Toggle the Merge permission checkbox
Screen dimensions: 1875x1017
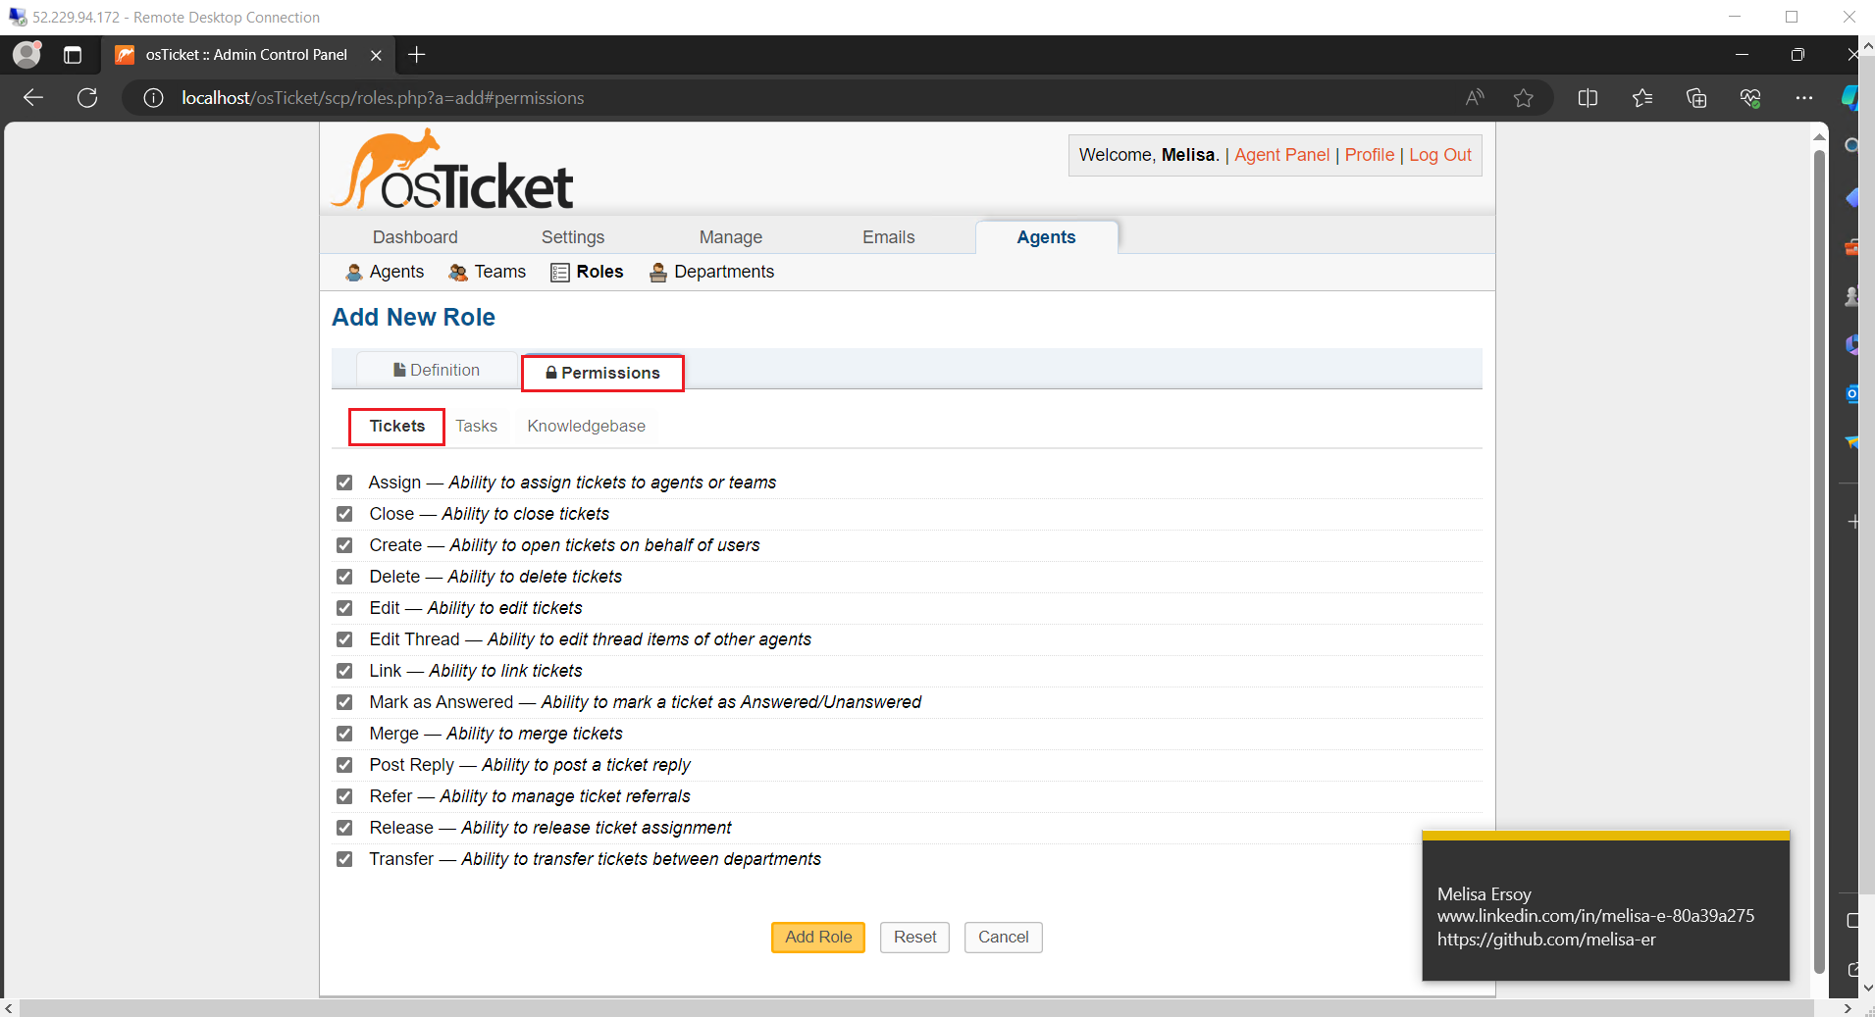point(344,734)
